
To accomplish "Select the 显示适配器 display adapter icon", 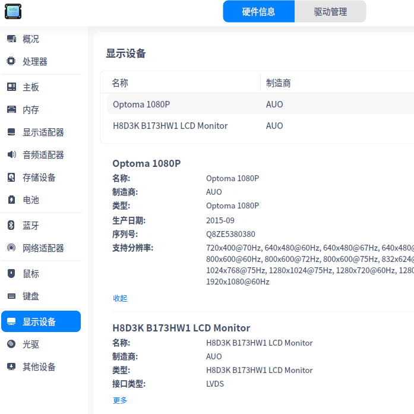I will pos(11,132).
